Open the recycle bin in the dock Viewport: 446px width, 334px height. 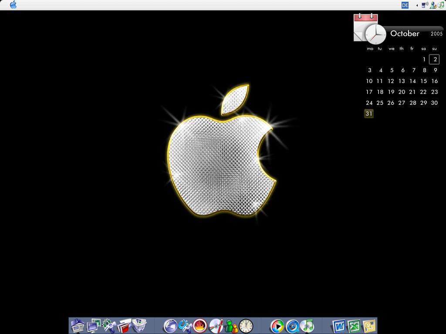139,325
